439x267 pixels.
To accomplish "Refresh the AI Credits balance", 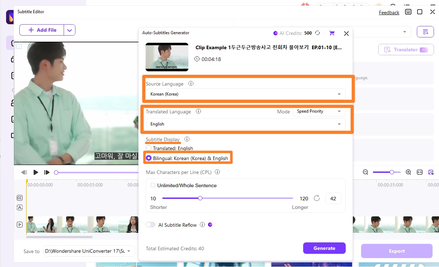I will [x=317, y=33].
